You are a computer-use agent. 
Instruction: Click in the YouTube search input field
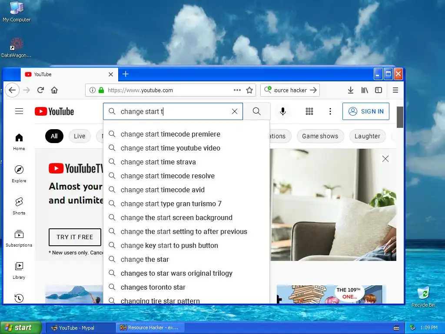pyautogui.click(x=173, y=111)
